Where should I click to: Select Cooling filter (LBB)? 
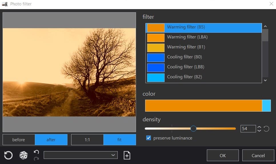pyautogui.click(x=204, y=68)
